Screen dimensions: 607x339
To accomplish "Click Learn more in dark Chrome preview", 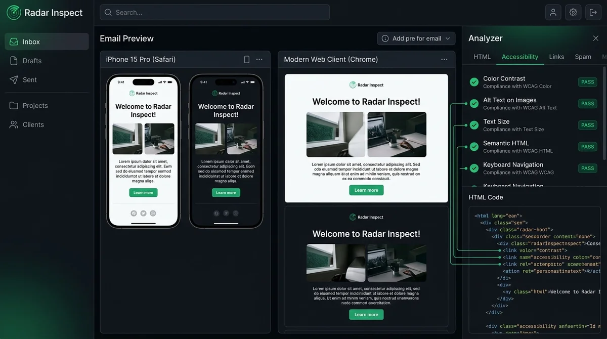I will [366, 315].
